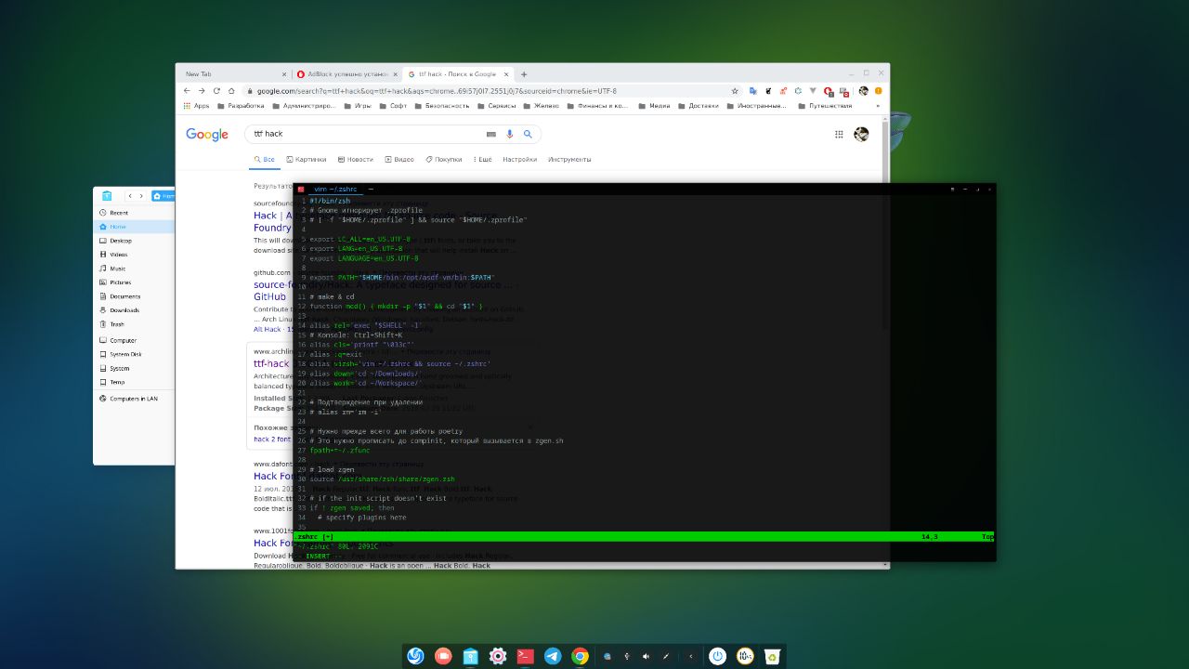
Task: Open the file manager dock icon
Action: coord(470,656)
